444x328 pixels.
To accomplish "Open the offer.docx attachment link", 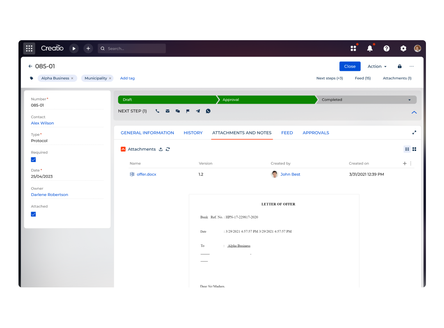I will click(146, 174).
